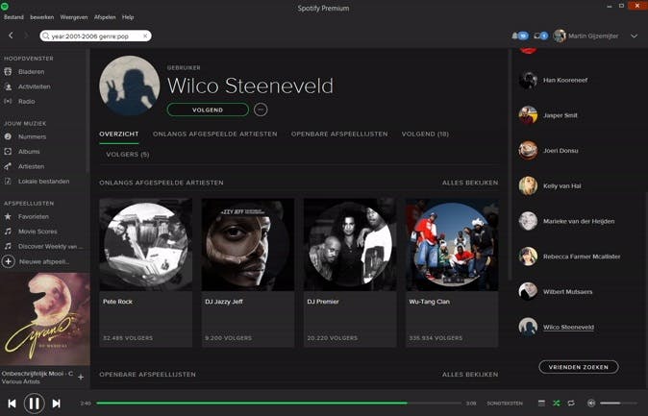Seek within the green playback progress bar
The width and height of the screenshot is (648, 416).
click(x=252, y=404)
